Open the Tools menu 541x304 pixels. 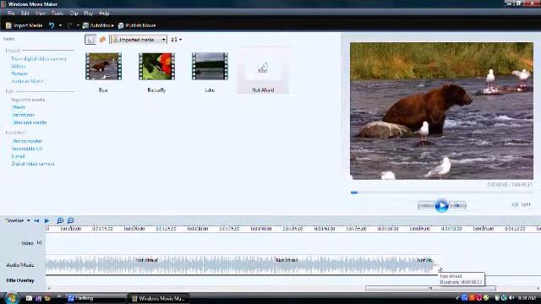pyautogui.click(x=57, y=14)
